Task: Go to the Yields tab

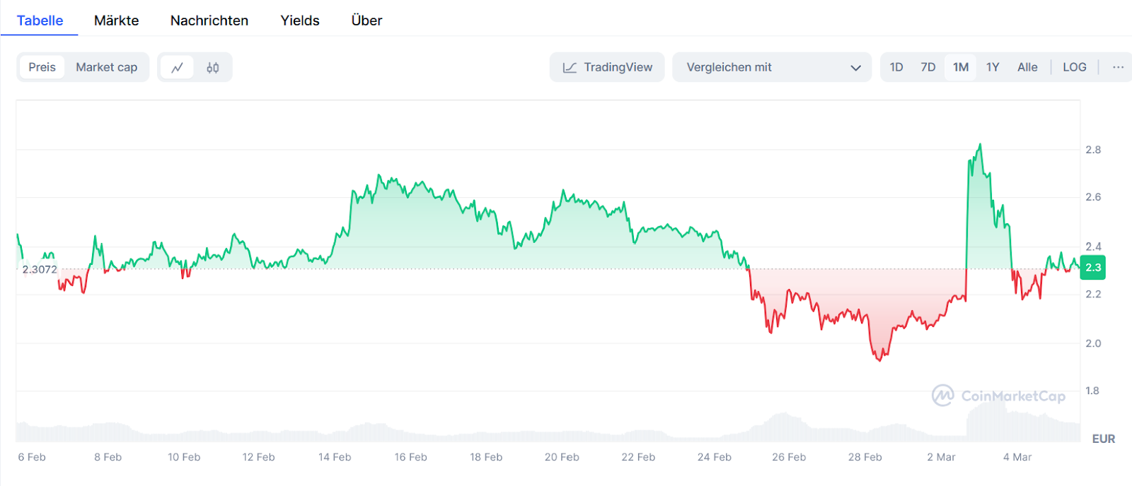Action: point(300,20)
